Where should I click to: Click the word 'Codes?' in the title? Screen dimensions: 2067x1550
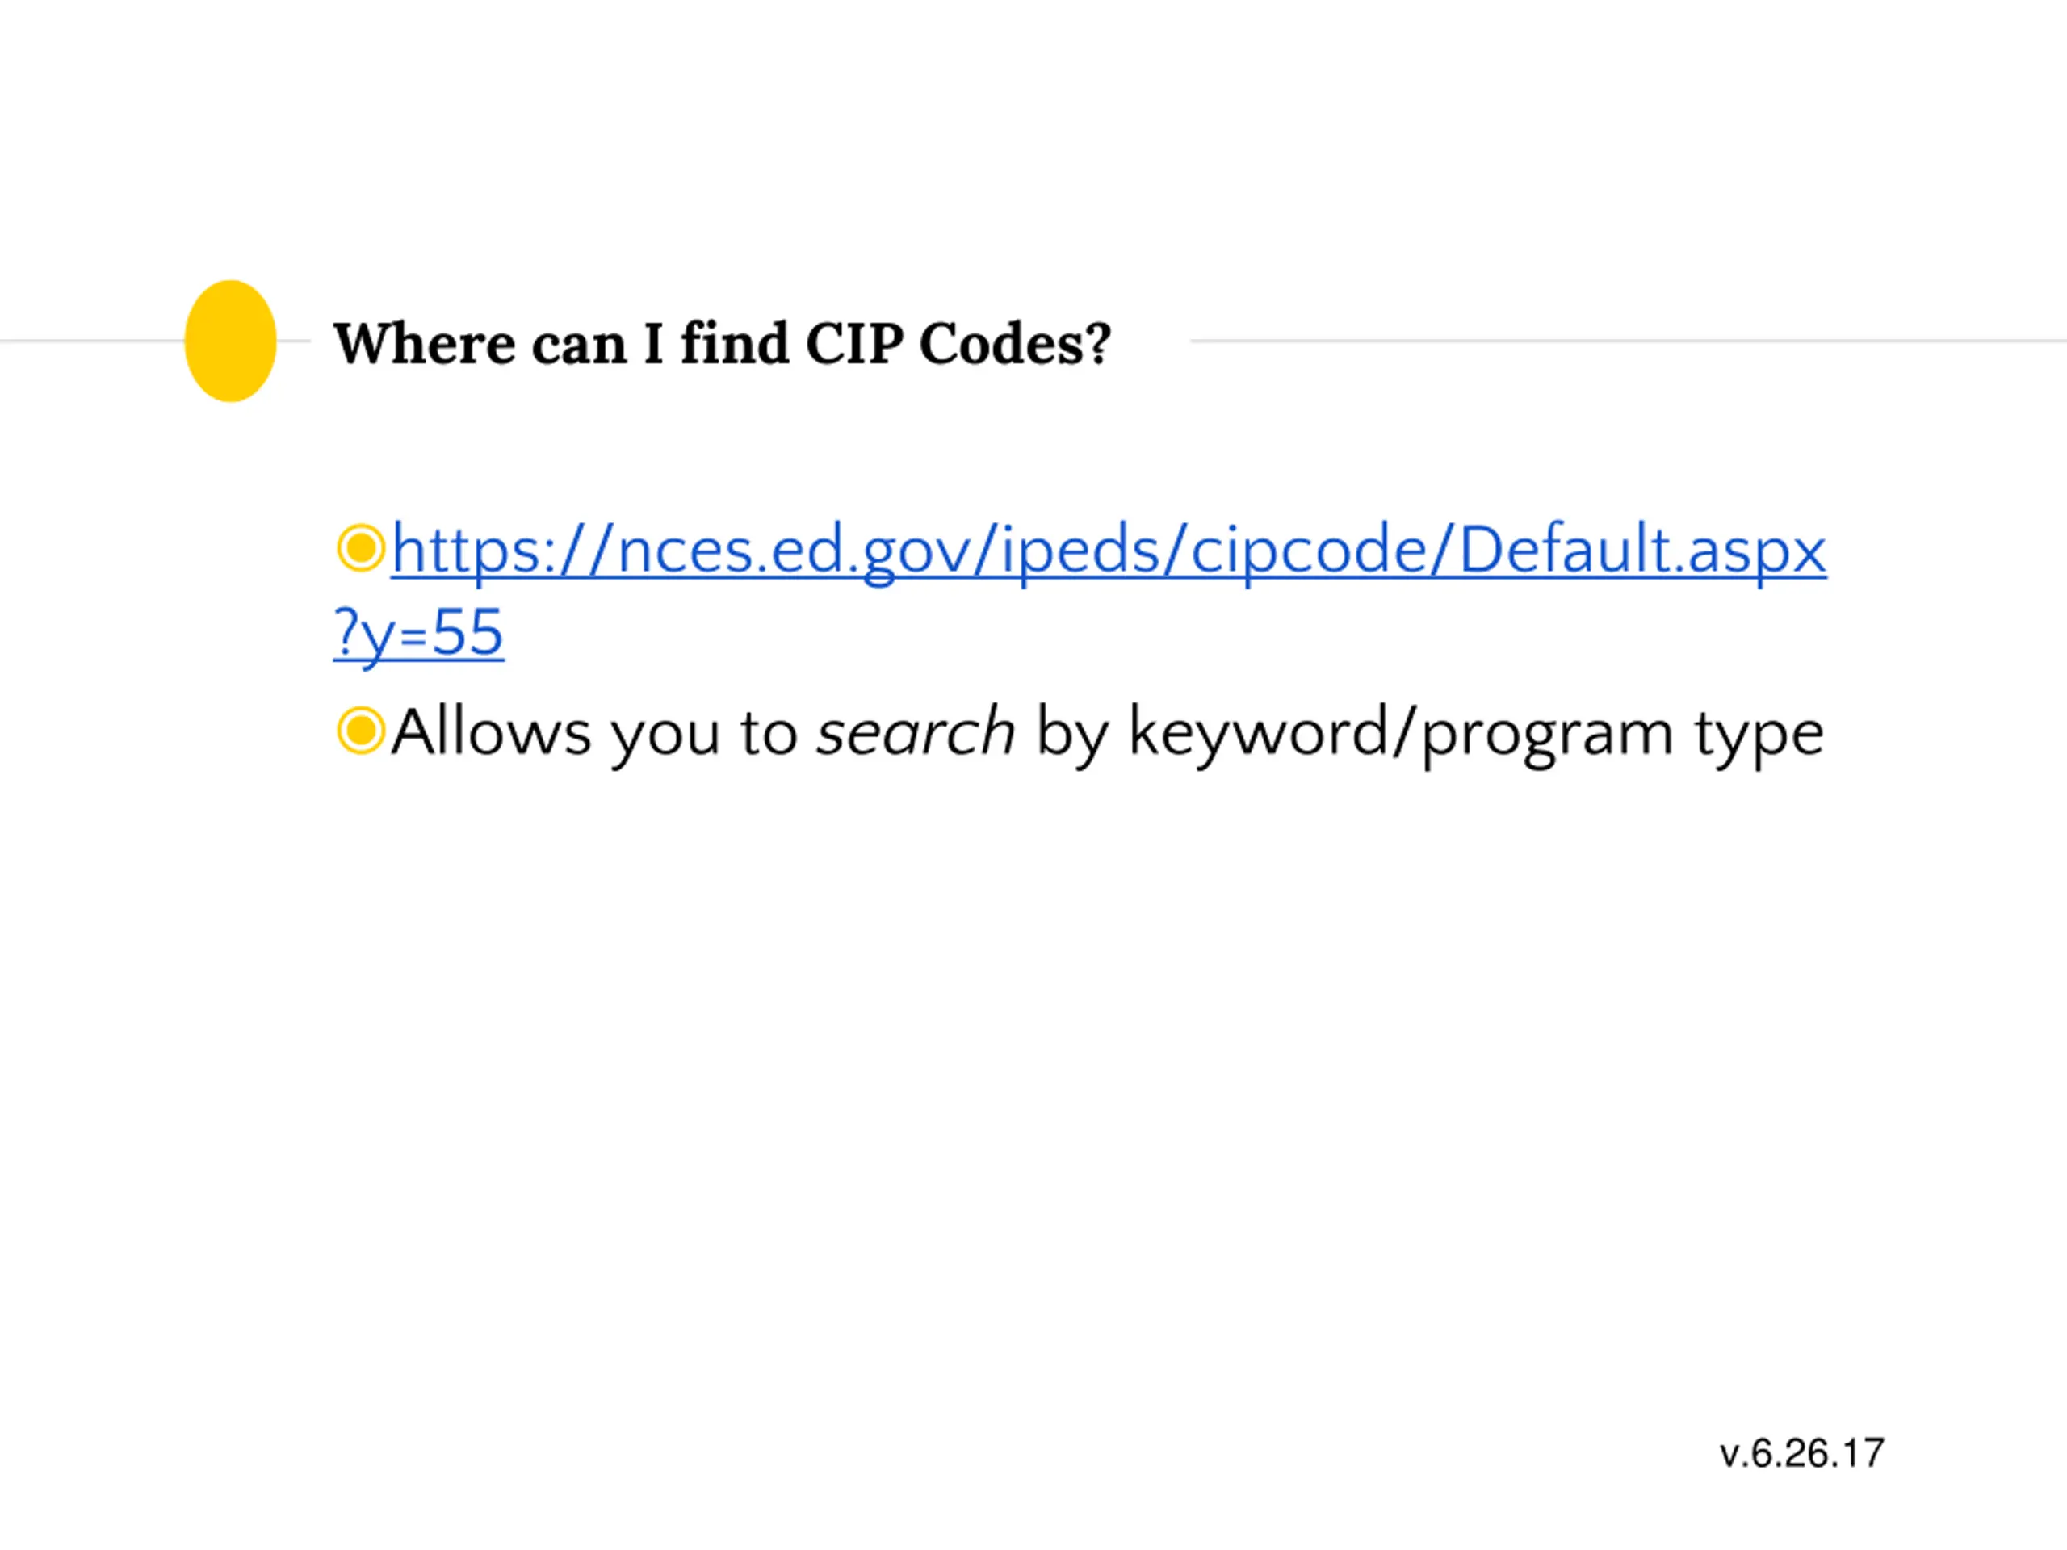(1016, 344)
